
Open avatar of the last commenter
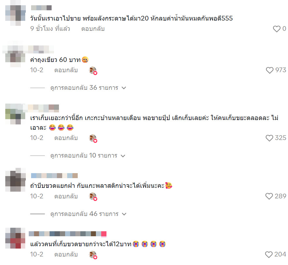tap(16, 238)
